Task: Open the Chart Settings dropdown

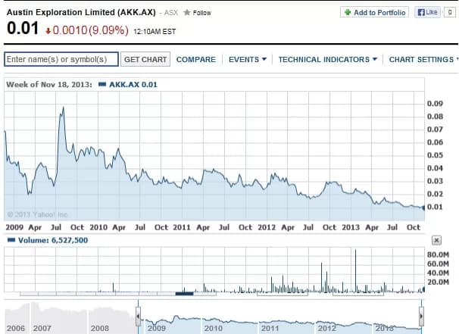Action: 421,59
